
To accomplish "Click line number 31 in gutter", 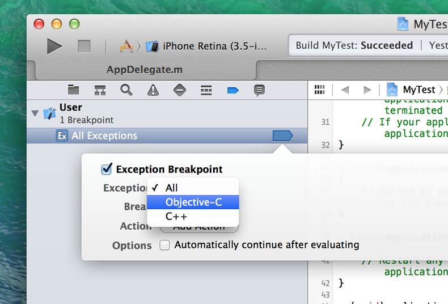I will (326, 123).
